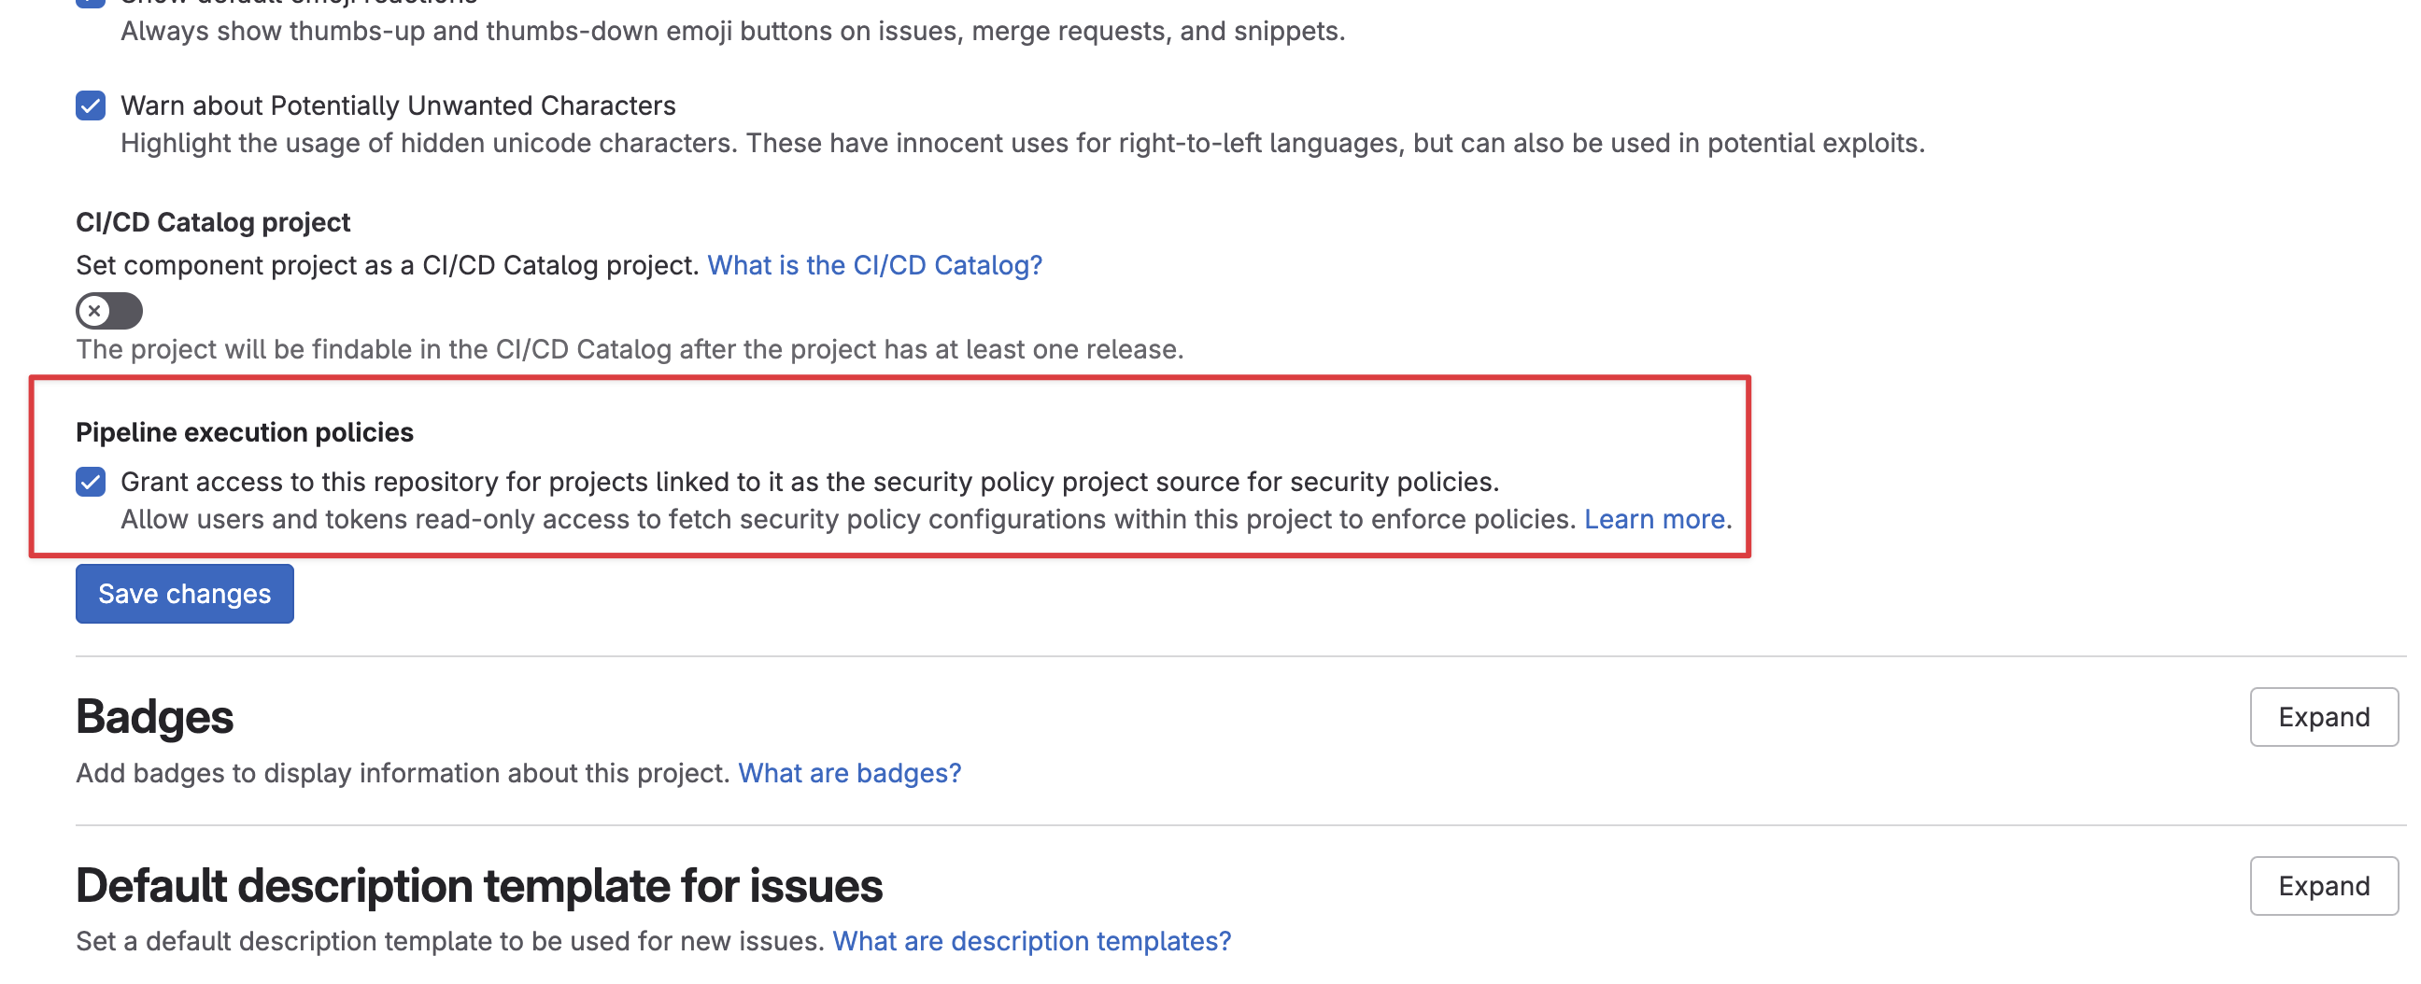
Task: Click the Pipeline execution policies heading
Action: (x=245, y=432)
